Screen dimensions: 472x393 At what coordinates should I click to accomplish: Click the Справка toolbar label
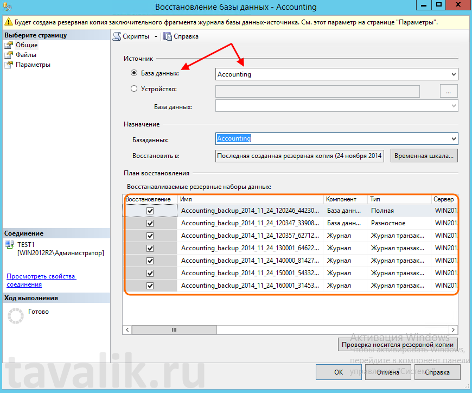(186, 36)
